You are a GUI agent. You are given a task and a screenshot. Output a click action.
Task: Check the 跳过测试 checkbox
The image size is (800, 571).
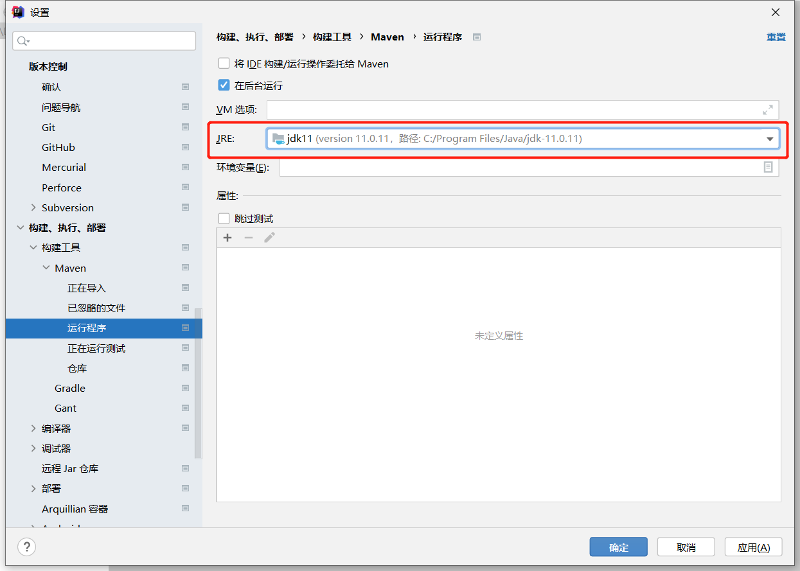click(224, 218)
